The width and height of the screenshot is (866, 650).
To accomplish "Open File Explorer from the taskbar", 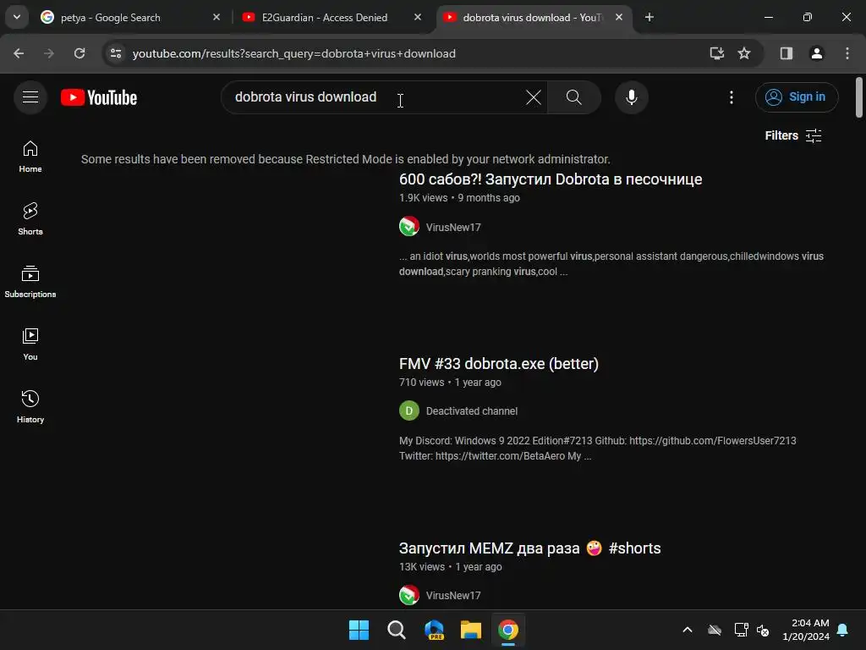I will (x=471, y=630).
